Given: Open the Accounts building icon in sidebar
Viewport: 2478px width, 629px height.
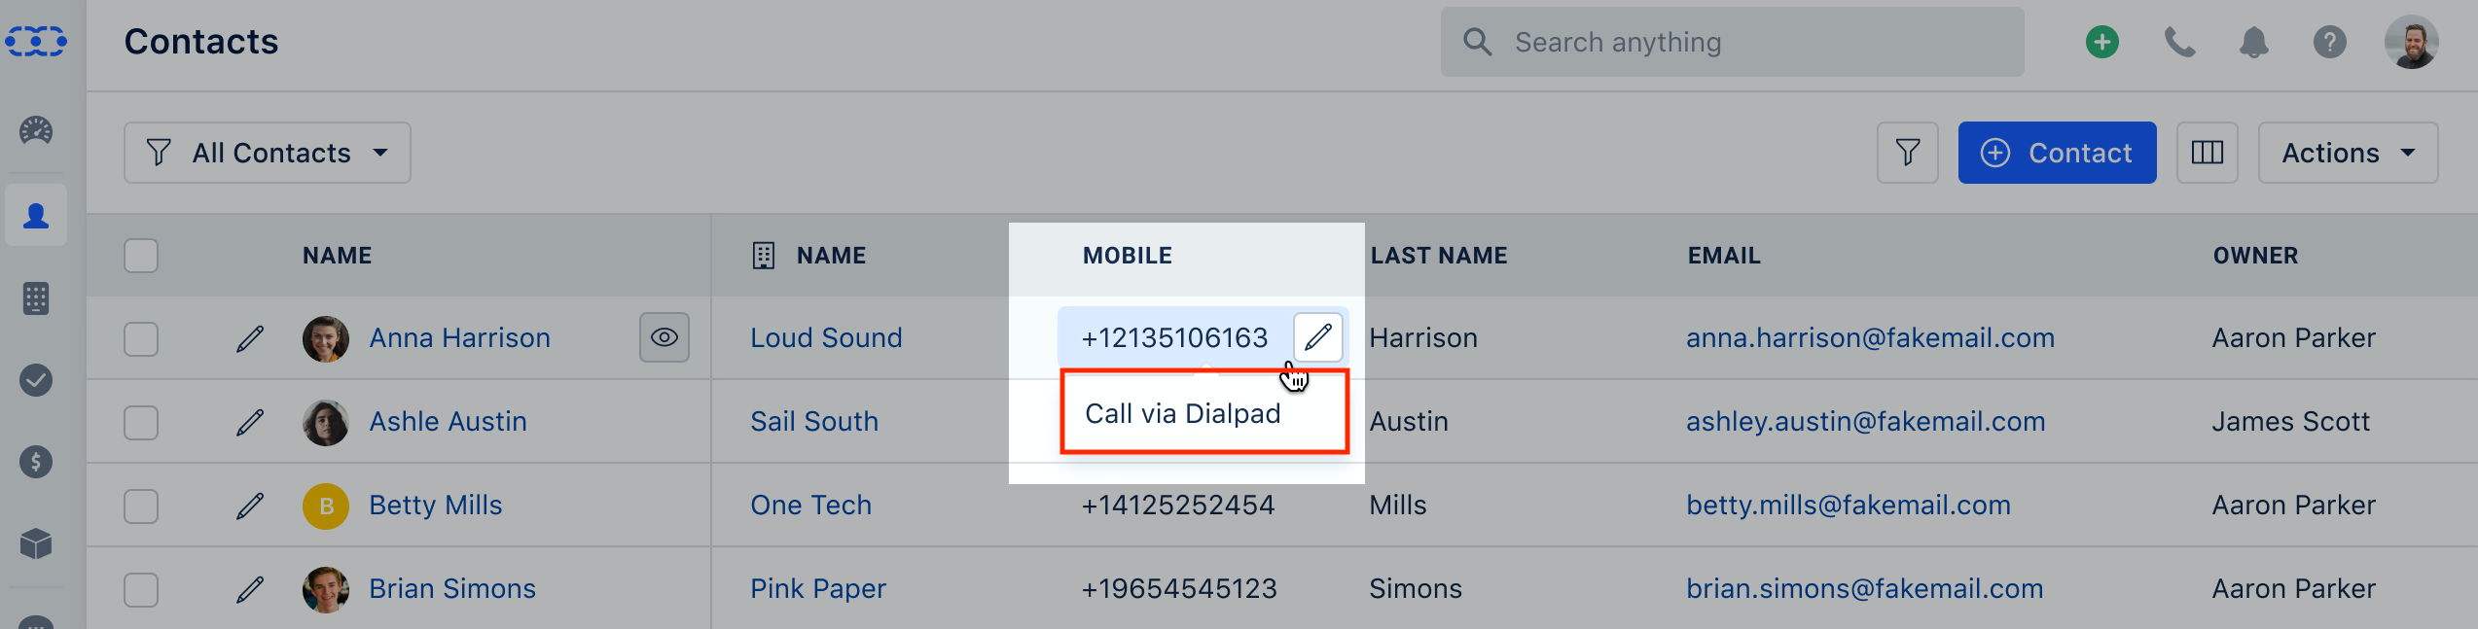Looking at the screenshot, I should point(36,298).
